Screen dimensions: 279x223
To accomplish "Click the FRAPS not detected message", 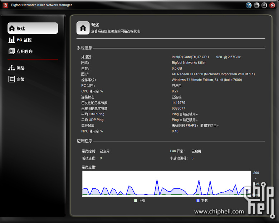I will click(195, 126).
